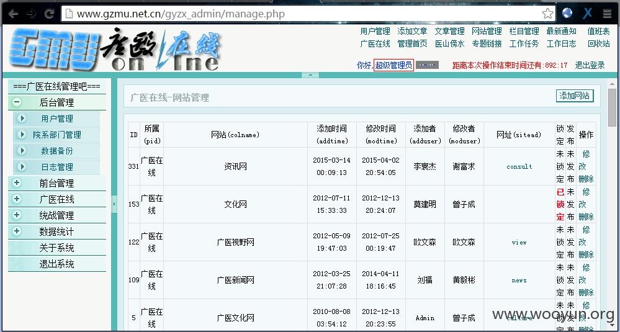620x332 pixels.
Task: Open the view site address link
Action: click(x=519, y=243)
